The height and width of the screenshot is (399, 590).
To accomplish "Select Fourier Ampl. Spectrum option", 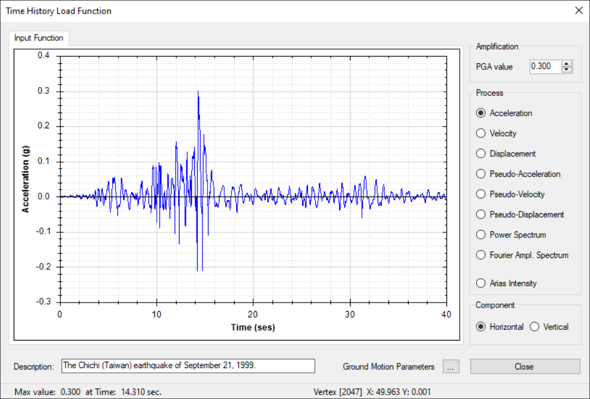I will click(522, 255).
